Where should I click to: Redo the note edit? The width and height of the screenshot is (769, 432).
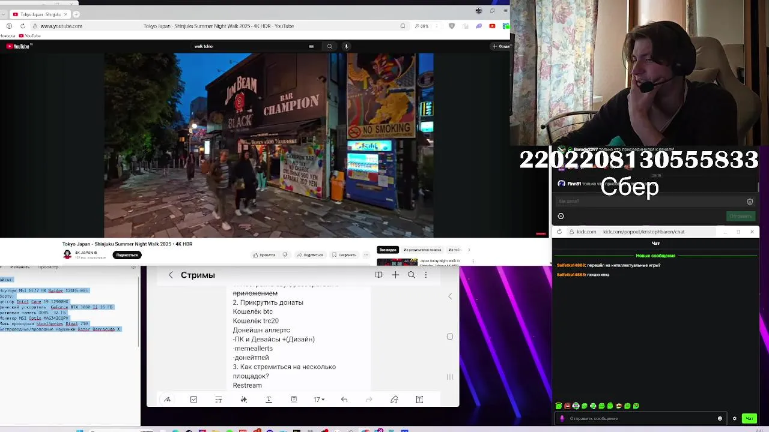pyautogui.click(x=369, y=400)
